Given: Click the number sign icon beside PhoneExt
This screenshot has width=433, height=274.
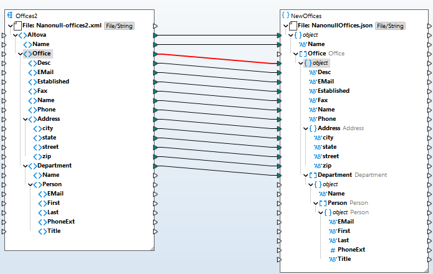Looking at the screenshot, I should (x=333, y=250).
